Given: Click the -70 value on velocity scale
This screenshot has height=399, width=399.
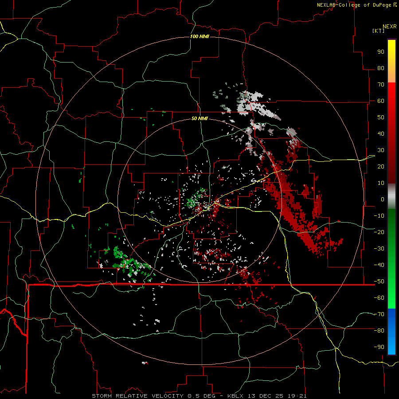Looking at the screenshot, I should click(x=379, y=314).
